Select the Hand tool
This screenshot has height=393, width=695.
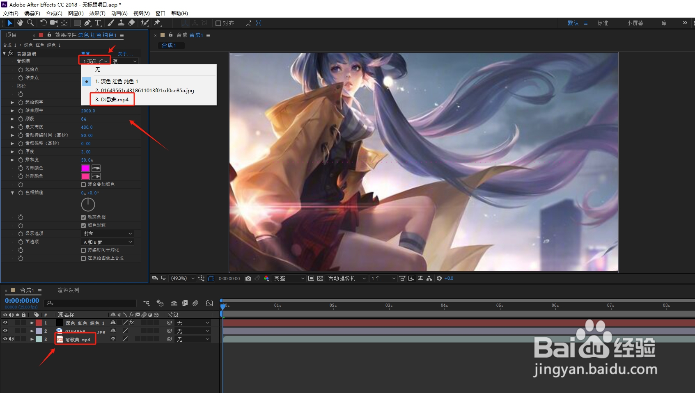(x=20, y=23)
